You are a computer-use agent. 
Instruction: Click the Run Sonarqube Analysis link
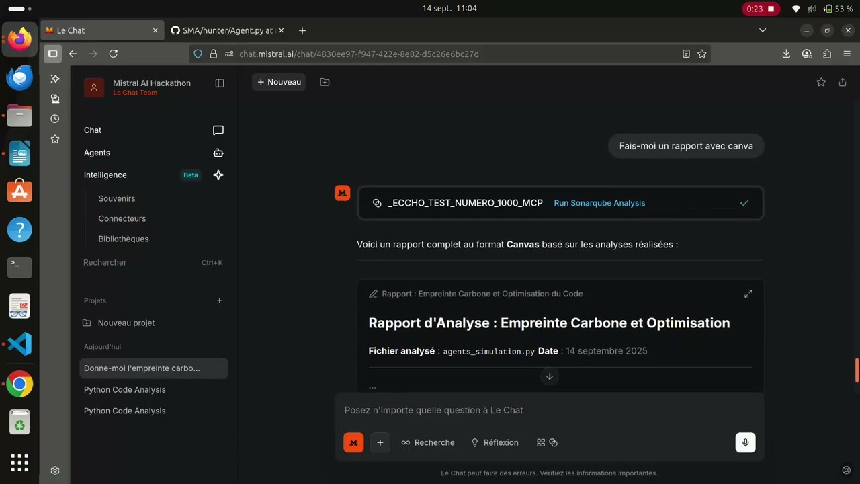point(599,203)
